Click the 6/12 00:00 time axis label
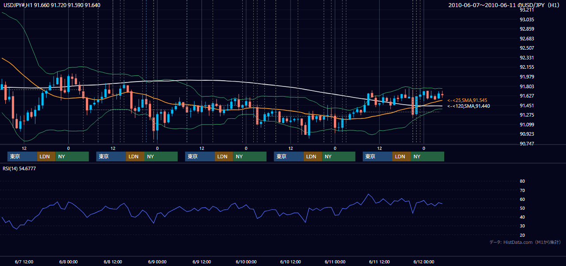Image resolution: width=566 pixels, height=266 pixels. (x=424, y=262)
